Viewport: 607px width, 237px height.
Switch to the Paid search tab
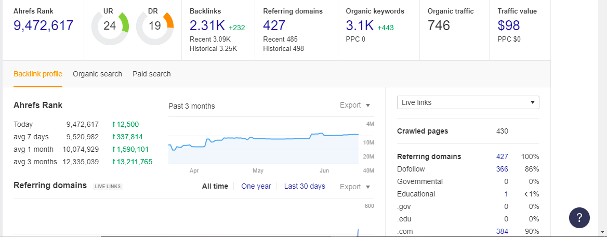pyautogui.click(x=151, y=74)
